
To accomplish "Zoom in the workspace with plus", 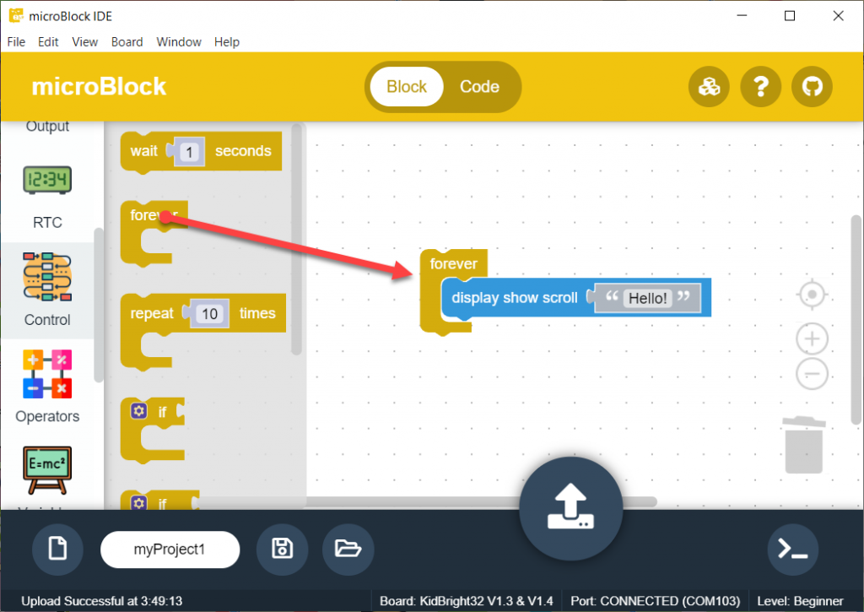I will tap(812, 338).
